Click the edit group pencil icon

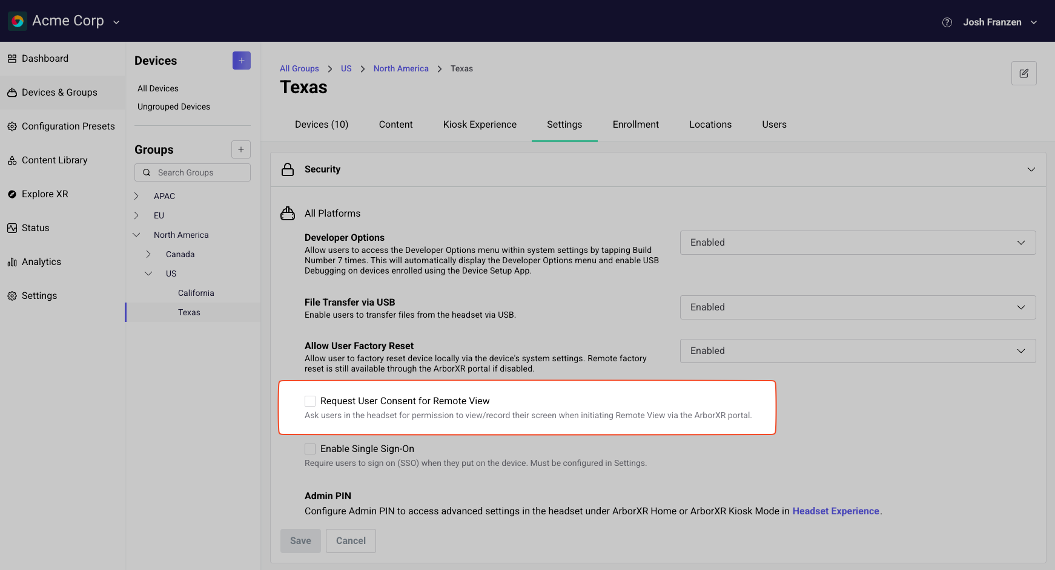[x=1024, y=73]
